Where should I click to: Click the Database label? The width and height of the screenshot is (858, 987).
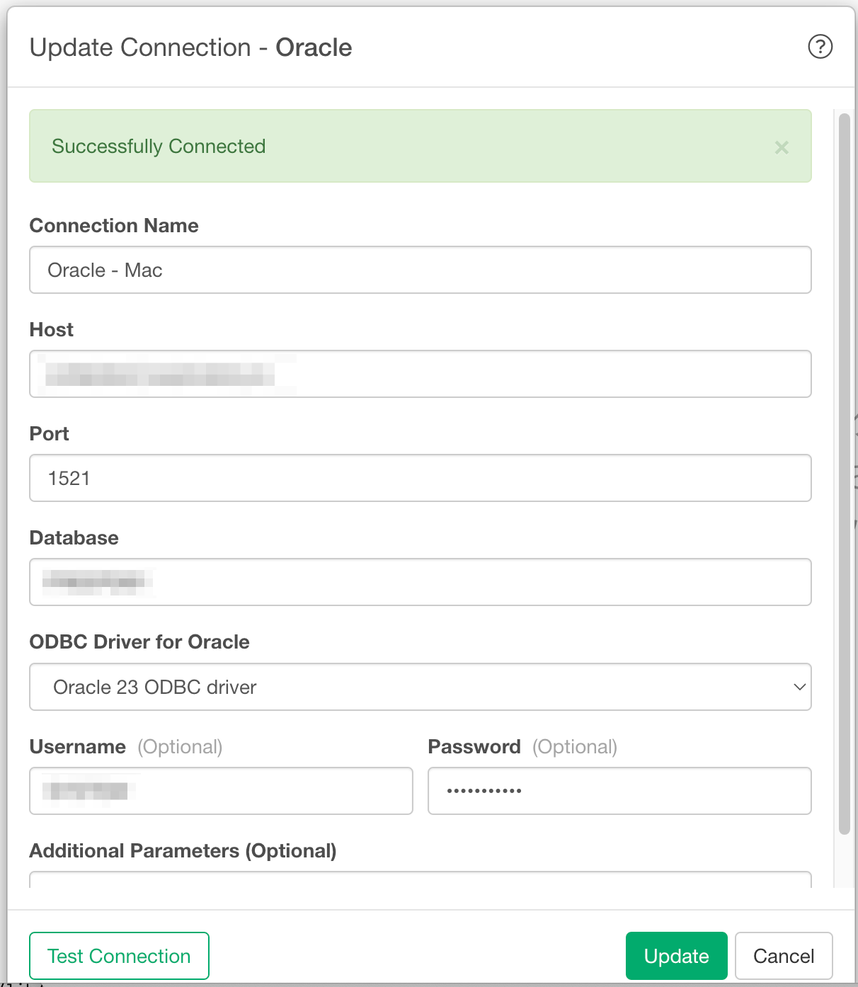pyautogui.click(x=74, y=537)
